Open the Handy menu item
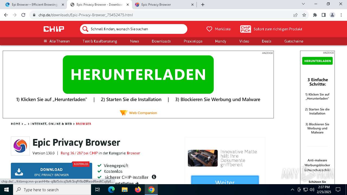This screenshot has height=195, width=347. 221,41
